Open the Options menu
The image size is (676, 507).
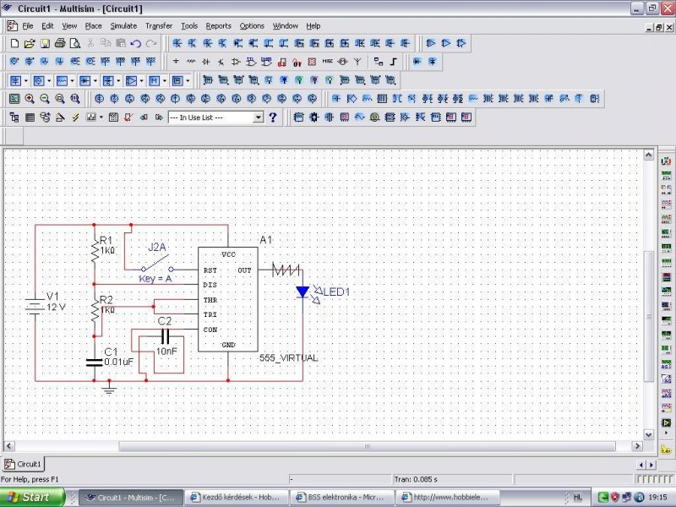(x=252, y=26)
